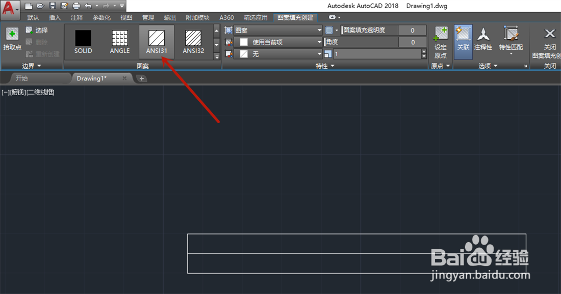561x294 pixels.
Task: Add a new drawing tab with plus
Action: click(142, 78)
